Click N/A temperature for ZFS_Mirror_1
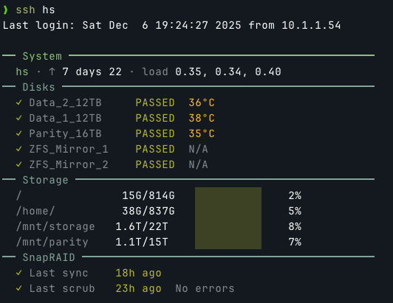This screenshot has width=393, height=303. pos(198,150)
